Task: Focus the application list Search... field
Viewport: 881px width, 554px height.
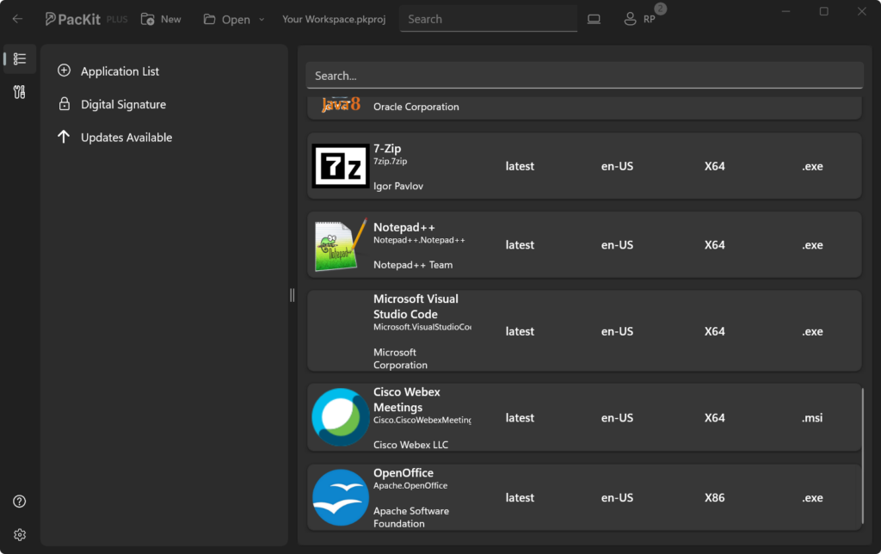Action: pos(584,76)
